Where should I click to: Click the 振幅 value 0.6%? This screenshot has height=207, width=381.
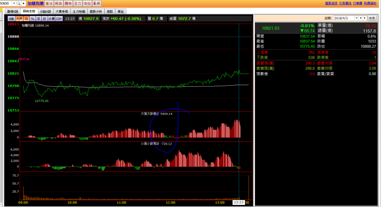[372, 36]
